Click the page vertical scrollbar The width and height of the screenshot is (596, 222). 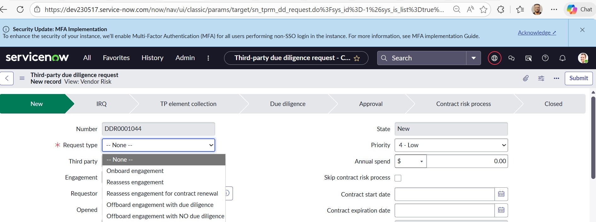[593, 137]
